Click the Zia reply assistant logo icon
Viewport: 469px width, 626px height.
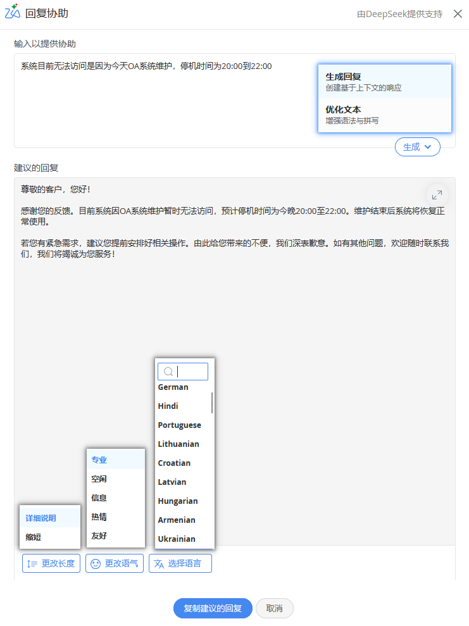12,11
